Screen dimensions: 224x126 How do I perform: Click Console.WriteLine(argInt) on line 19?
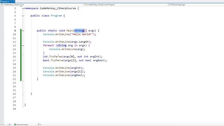(63, 68)
